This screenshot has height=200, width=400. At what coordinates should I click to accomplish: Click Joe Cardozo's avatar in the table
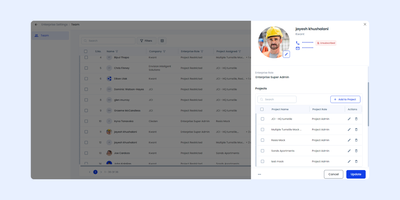click(x=109, y=153)
